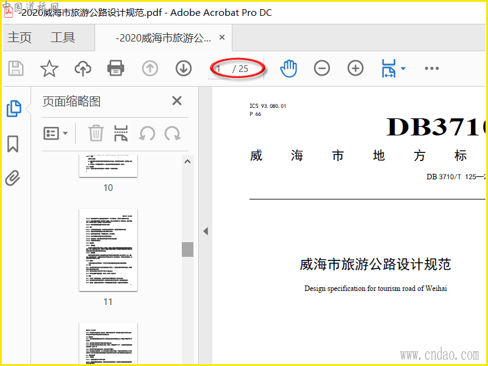Open the Bookmarks panel icon
The height and width of the screenshot is (366, 488).
coord(13,144)
